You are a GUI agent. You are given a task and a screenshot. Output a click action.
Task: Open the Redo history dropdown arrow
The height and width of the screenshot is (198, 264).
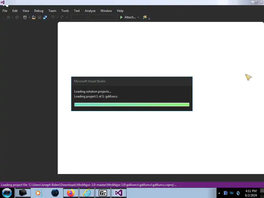(66, 17)
